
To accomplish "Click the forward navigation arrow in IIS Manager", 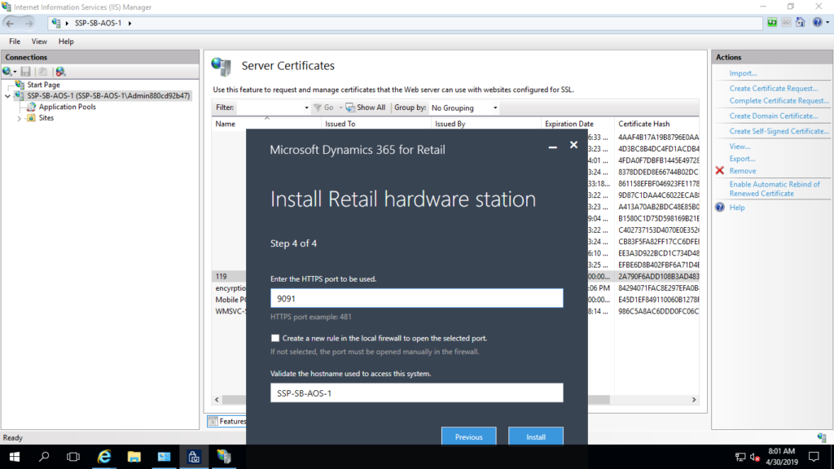I will pyautogui.click(x=29, y=23).
